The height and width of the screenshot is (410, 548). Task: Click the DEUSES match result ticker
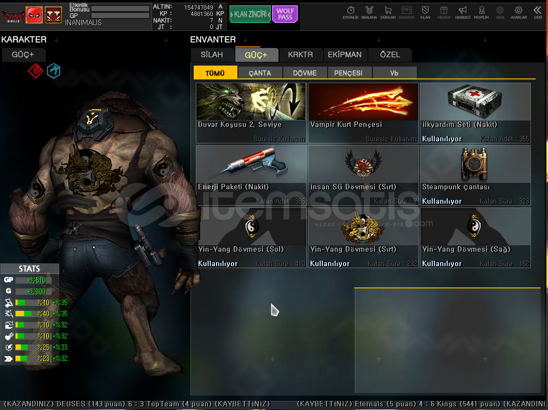(x=137, y=404)
